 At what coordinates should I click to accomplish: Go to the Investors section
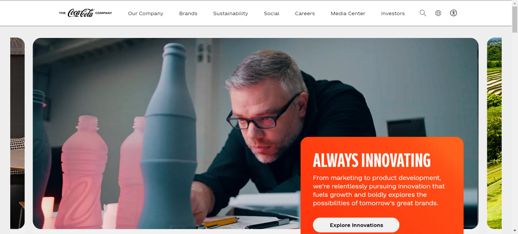click(393, 13)
